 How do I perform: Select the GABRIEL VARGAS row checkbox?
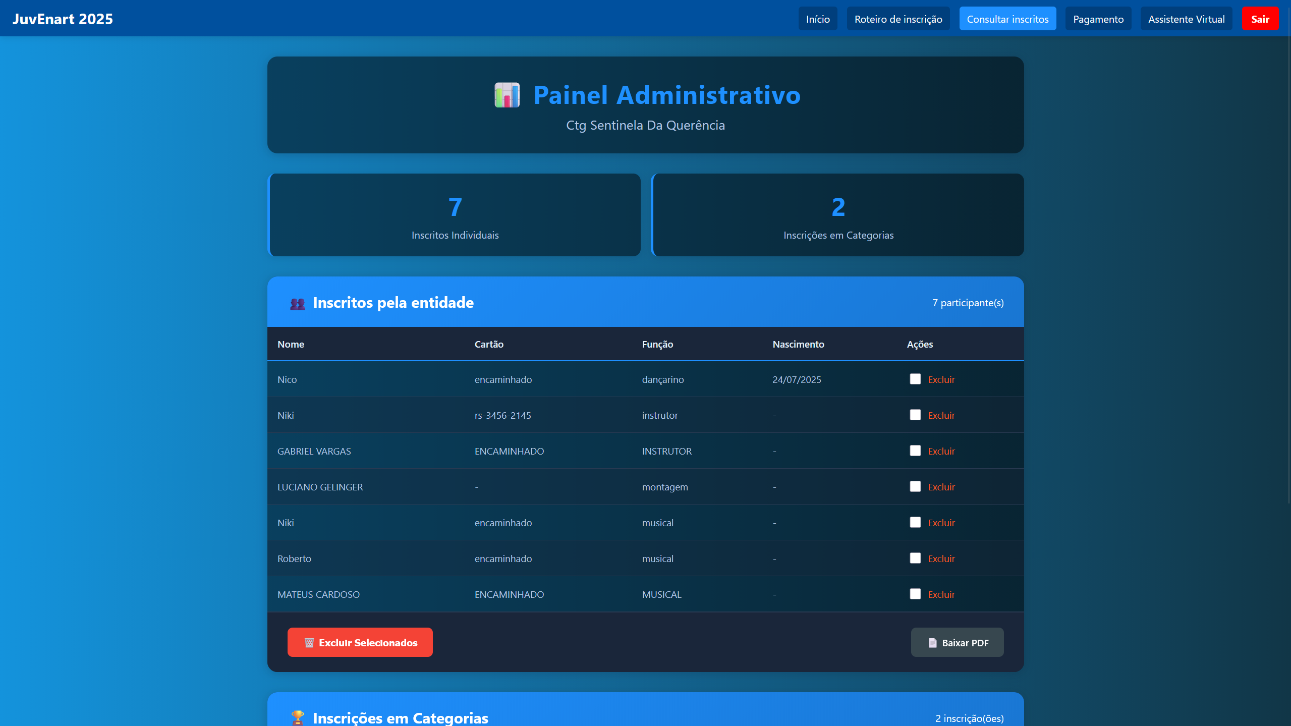pos(915,451)
